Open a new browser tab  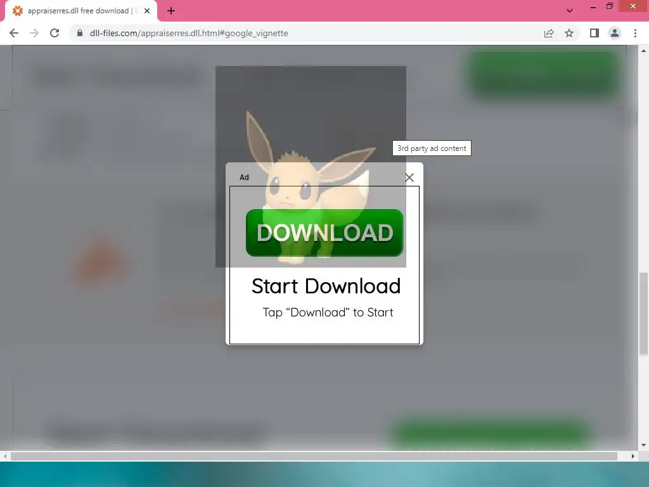(x=171, y=11)
